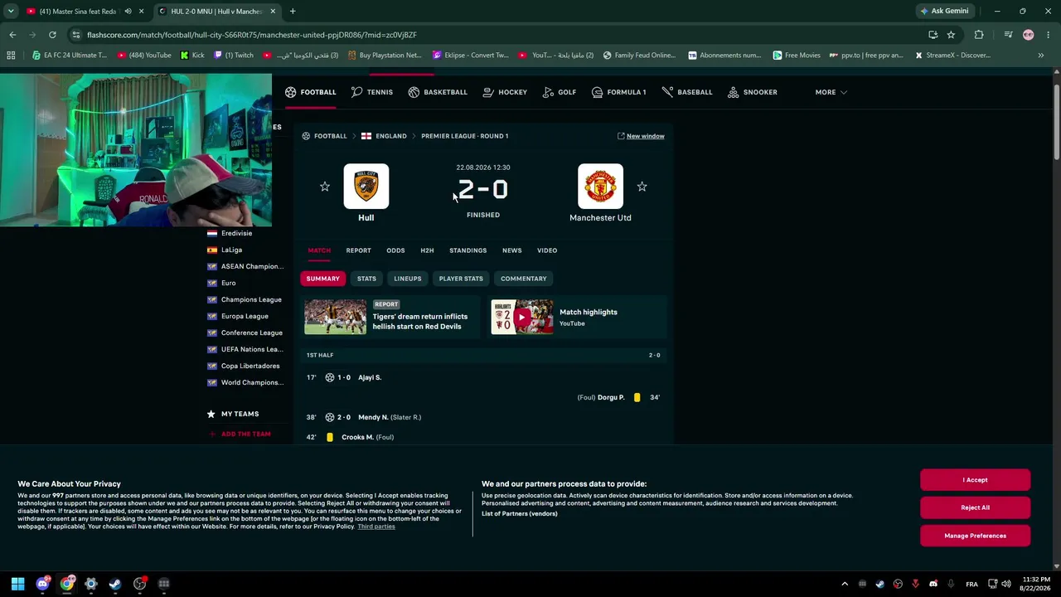Image resolution: width=1061 pixels, height=597 pixels.
Task: Open the Tigers' dream return report thumbnail
Action: [335, 317]
